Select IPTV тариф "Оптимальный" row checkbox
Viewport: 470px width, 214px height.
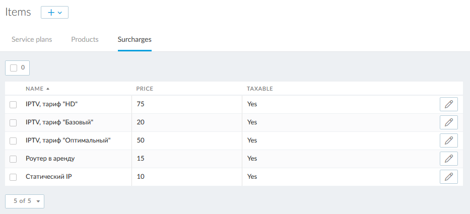pyautogui.click(x=14, y=141)
